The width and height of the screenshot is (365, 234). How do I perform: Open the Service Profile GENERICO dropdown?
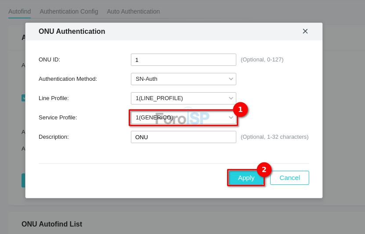coord(183,118)
